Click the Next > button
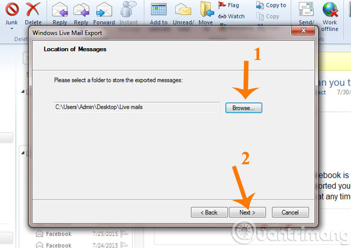This screenshot has width=351, height=248. pyautogui.click(x=247, y=212)
